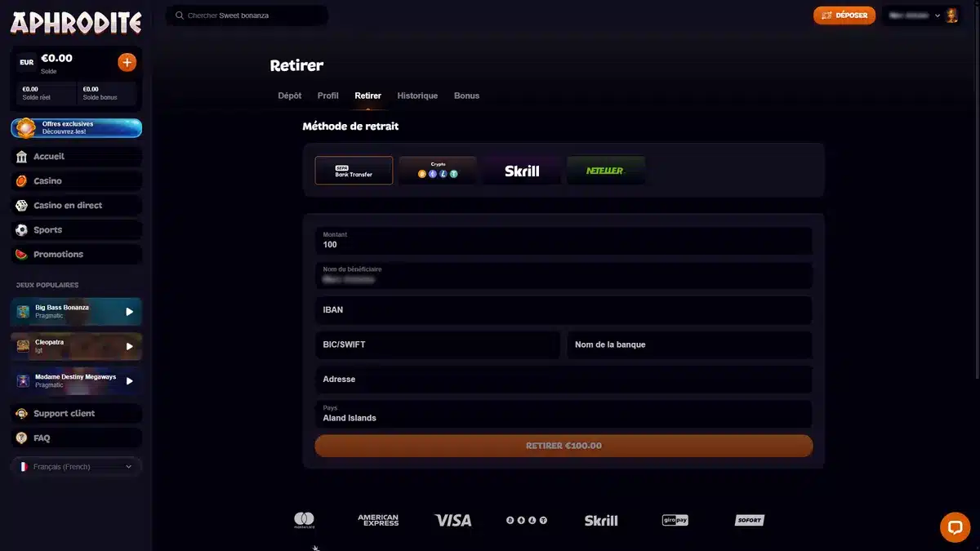Viewport: 980px width, 551px height.
Task: Switch to the Historique tab
Action: coord(417,96)
